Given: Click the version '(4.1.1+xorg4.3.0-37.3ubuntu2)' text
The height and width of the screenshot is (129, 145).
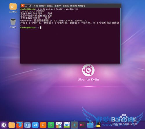Looking at the screenshot, I should coord(68,21).
